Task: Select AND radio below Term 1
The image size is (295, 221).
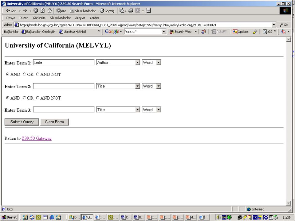Action: [7, 74]
